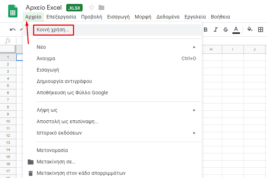Open the text color picker
Screen dimensions: 267x178
[x=236, y=30]
